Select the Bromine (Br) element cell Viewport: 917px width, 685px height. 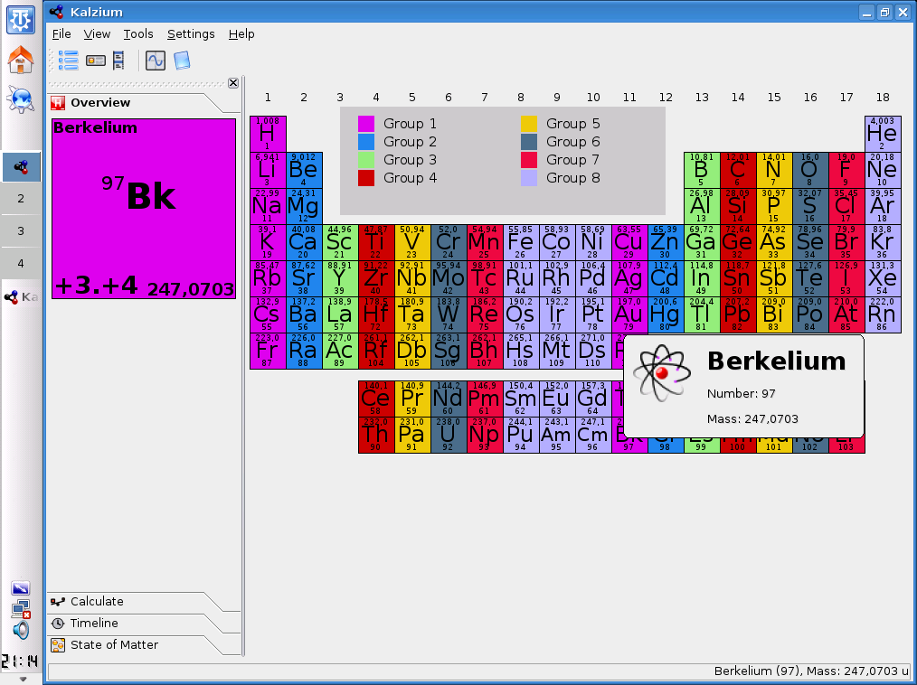click(x=846, y=242)
